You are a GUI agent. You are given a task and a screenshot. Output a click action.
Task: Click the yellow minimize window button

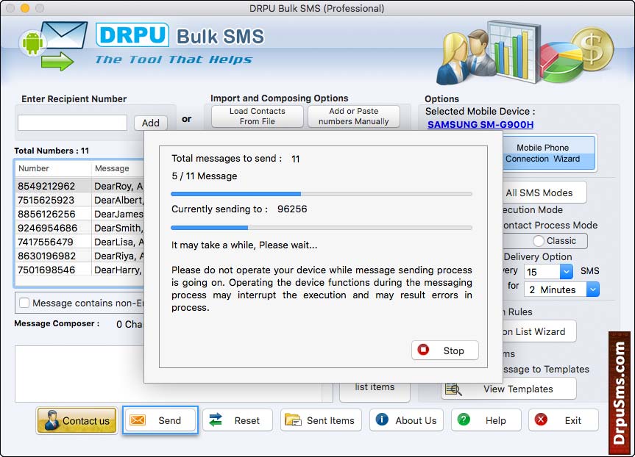pyautogui.click(x=25, y=7)
